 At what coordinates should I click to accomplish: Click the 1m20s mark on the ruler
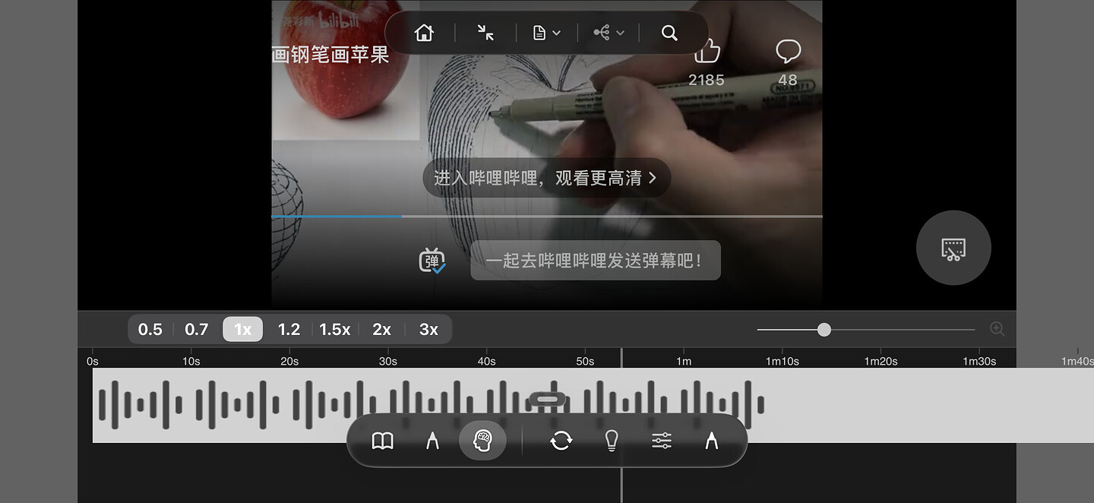tap(881, 361)
